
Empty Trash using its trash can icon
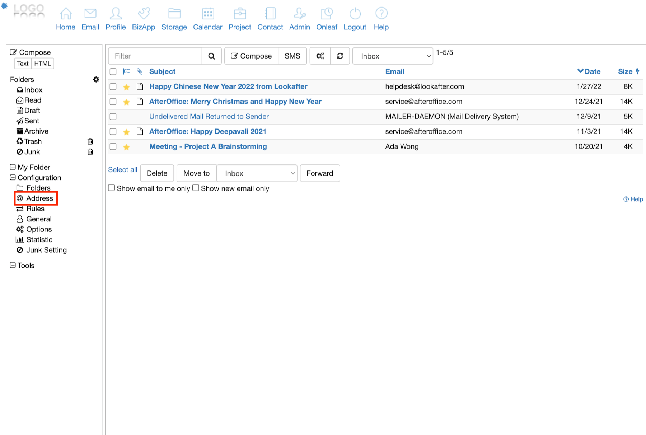tap(90, 141)
